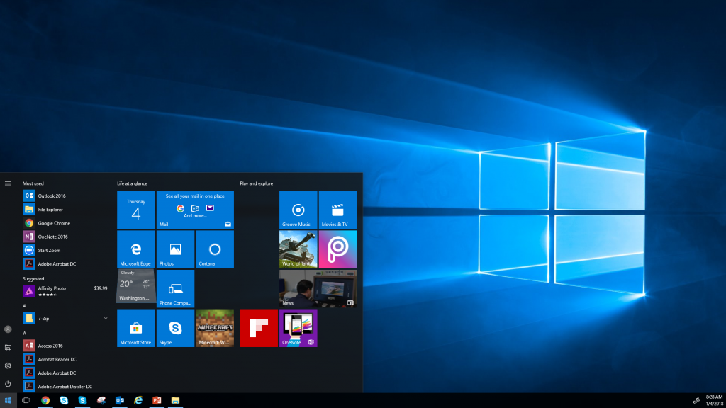
Task: Open Outlook 2016 from Most used
Action: point(66,195)
